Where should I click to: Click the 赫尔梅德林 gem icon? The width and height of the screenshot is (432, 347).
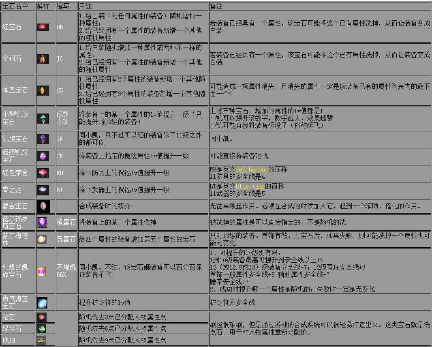(x=42, y=239)
